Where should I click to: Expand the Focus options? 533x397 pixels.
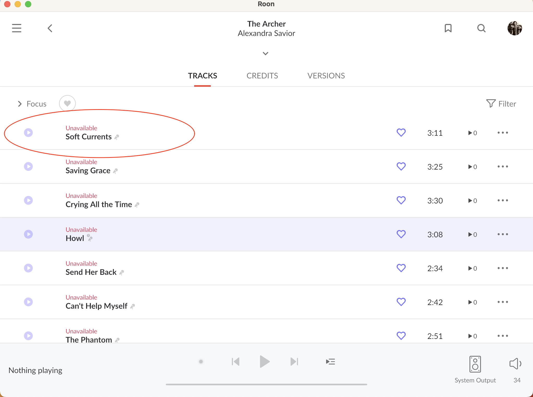(x=32, y=104)
